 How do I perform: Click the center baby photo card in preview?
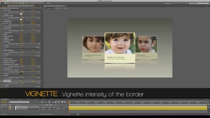(120, 48)
